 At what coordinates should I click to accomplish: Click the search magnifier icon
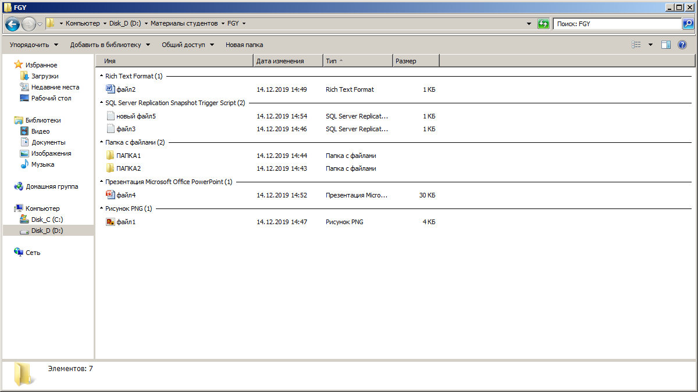tap(688, 24)
